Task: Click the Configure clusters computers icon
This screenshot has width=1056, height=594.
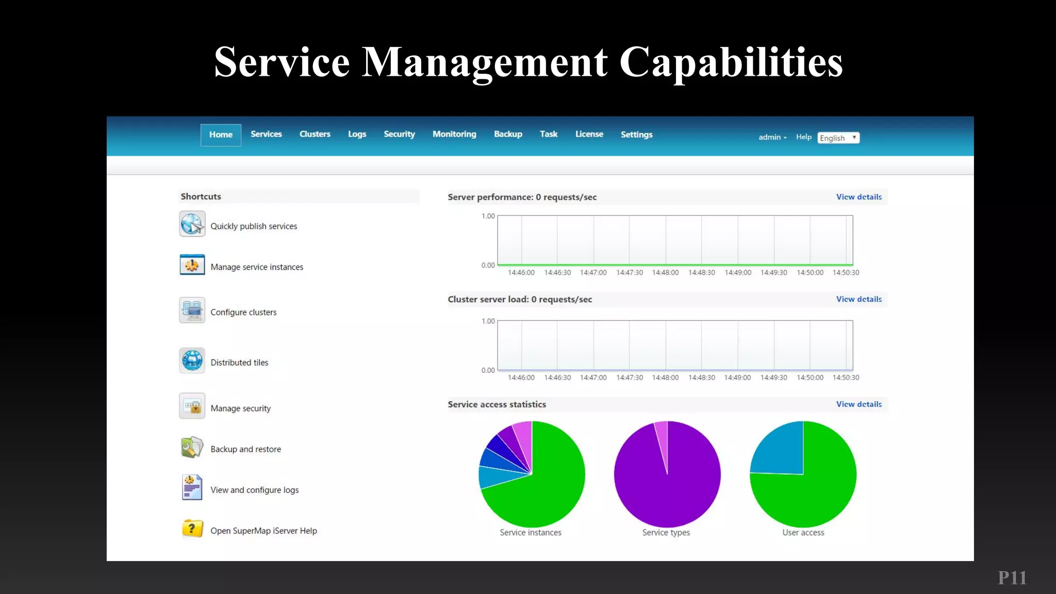Action: (192, 310)
